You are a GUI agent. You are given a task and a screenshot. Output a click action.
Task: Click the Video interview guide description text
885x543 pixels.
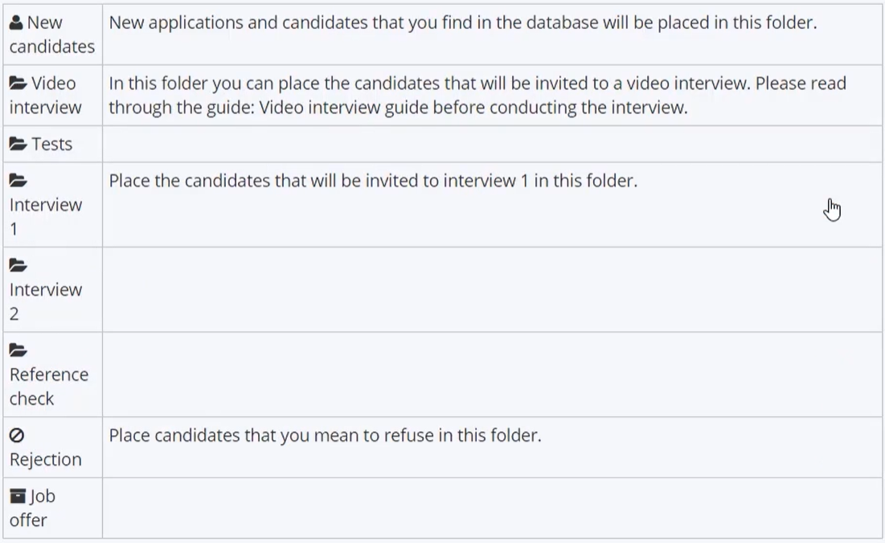[x=477, y=96]
